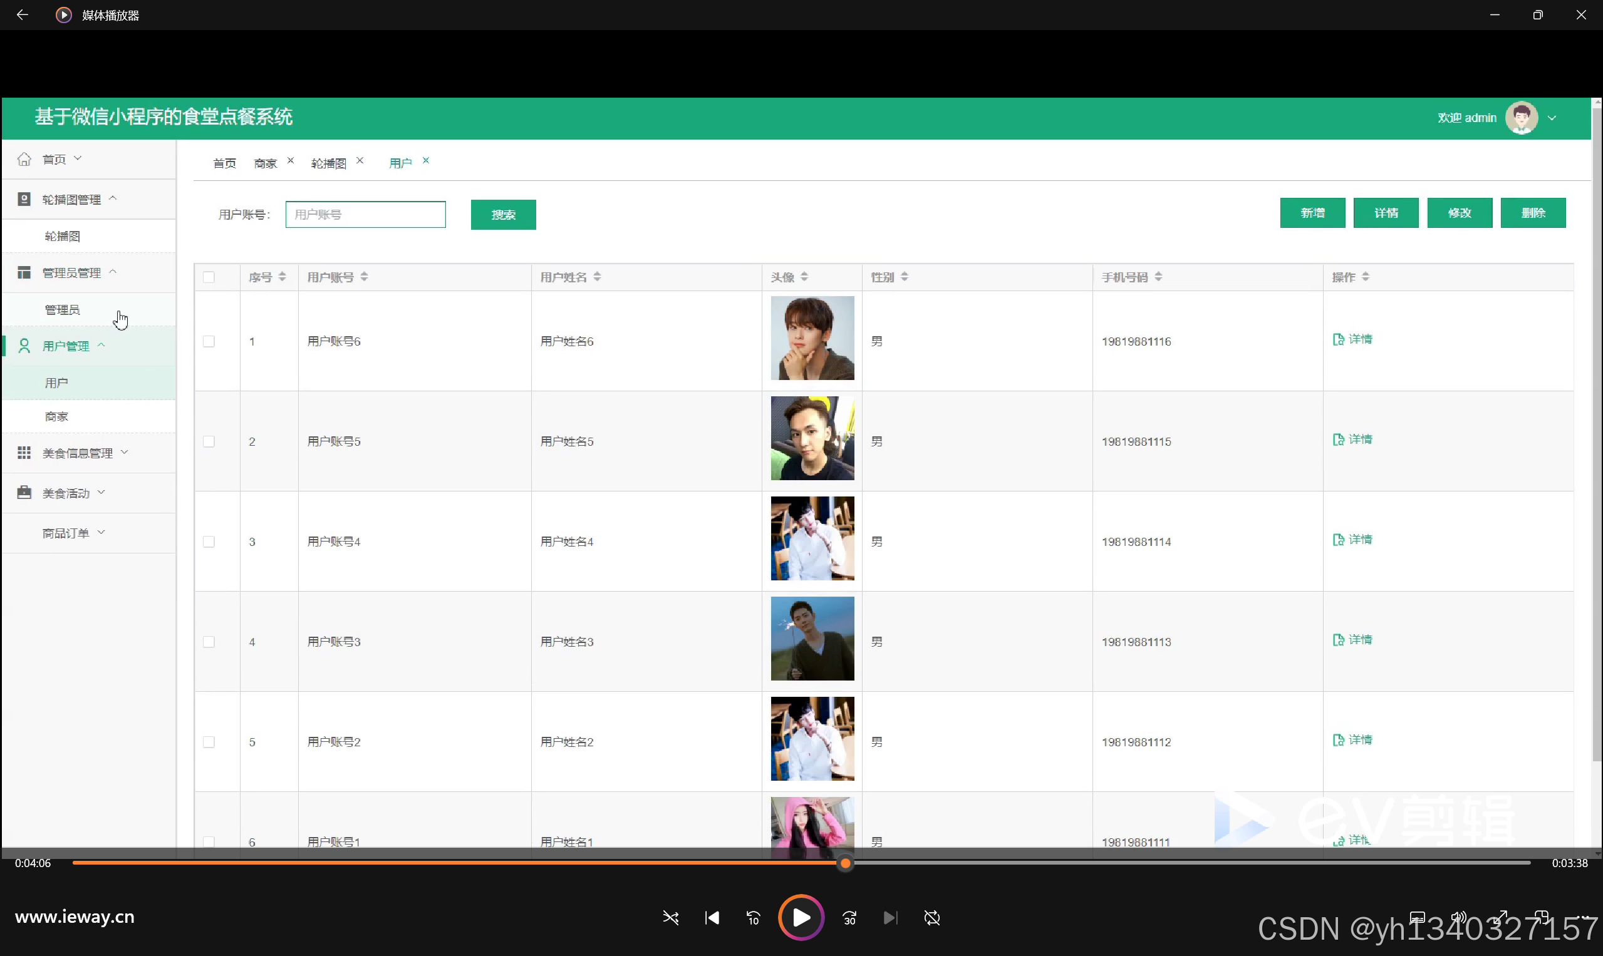Screen dimensions: 1603x956
Task: Check the select-all checkbox in table header
Action: (209, 277)
